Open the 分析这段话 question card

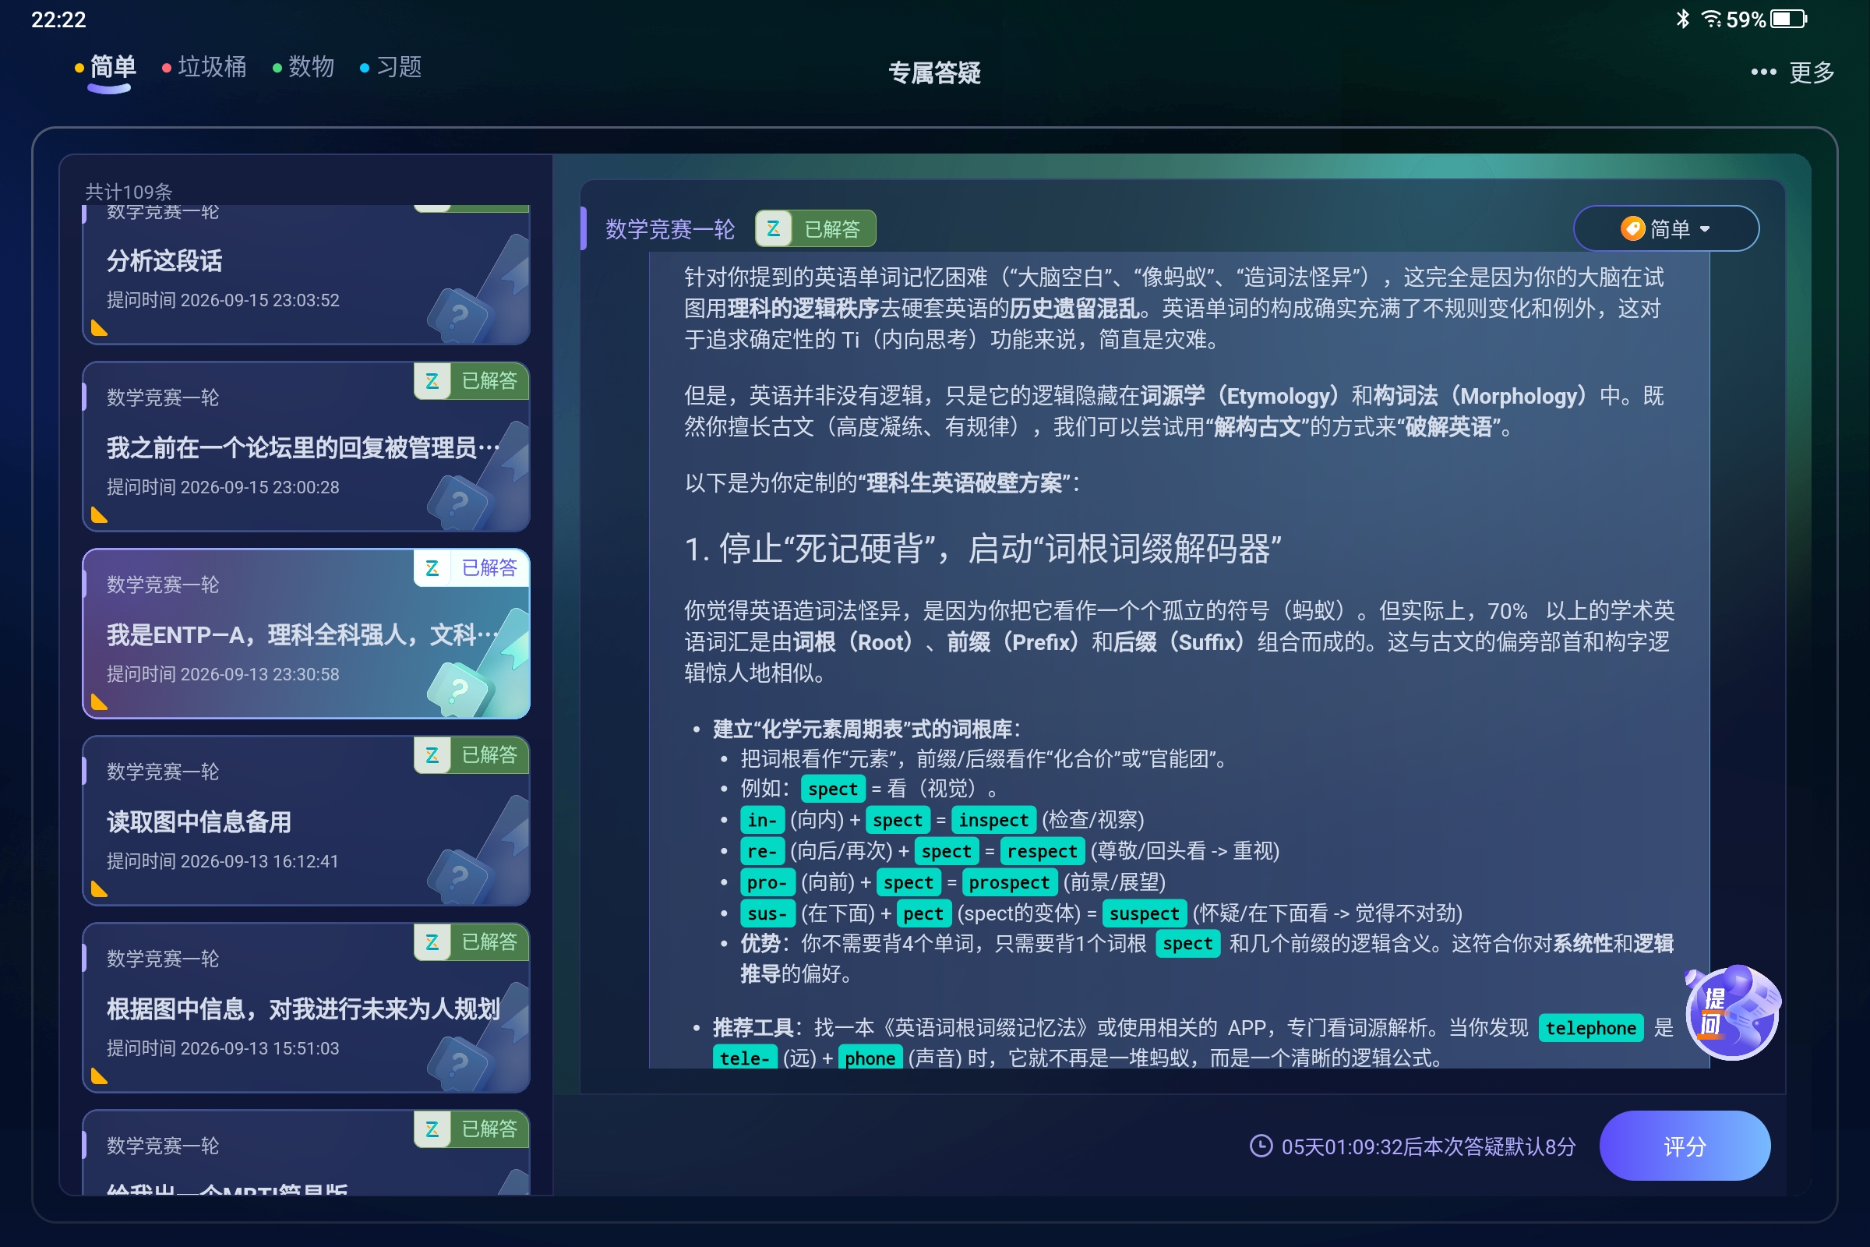306,274
